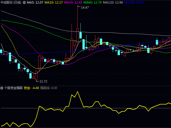Click the highest peak of the yellow 资金 line
Image resolution: width=171 pixels, height=128 pixels.
tap(77, 92)
